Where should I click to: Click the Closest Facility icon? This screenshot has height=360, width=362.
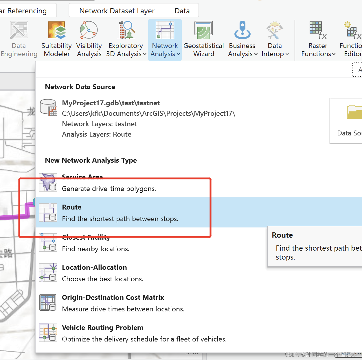[x=48, y=243]
